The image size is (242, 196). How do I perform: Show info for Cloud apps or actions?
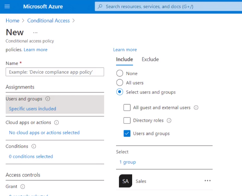pyautogui.click(x=57, y=123)
